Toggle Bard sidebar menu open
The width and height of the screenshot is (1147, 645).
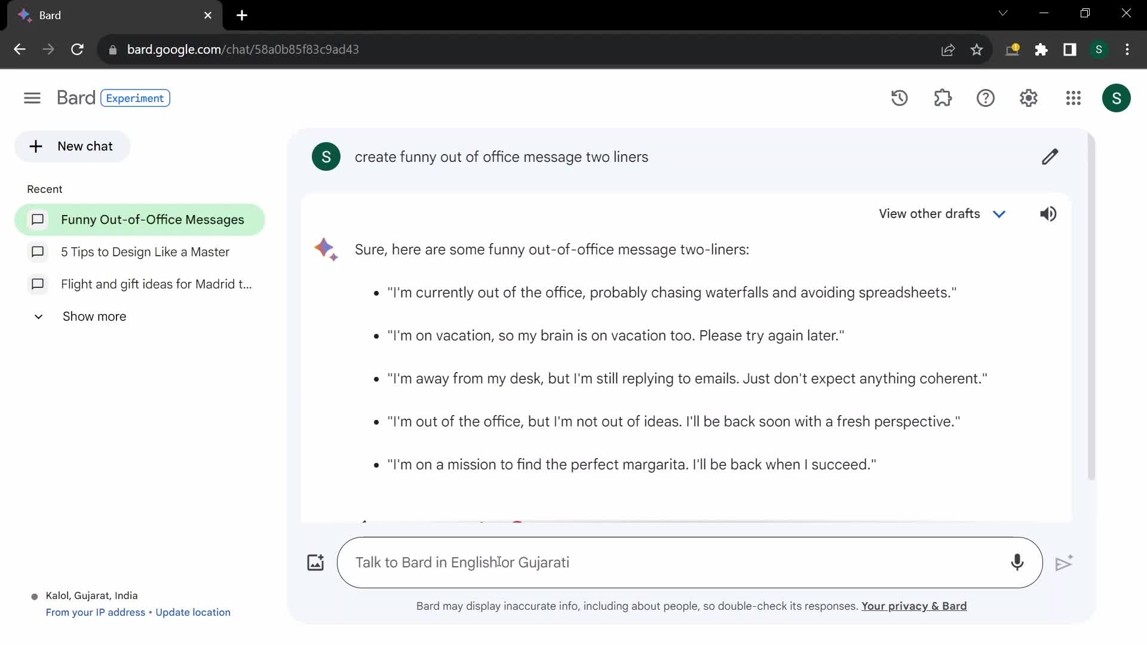pyautogui.click(x=32, y=97)
